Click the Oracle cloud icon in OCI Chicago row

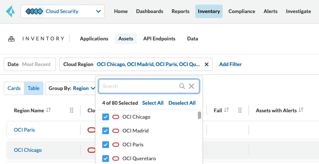click(91, 150)
